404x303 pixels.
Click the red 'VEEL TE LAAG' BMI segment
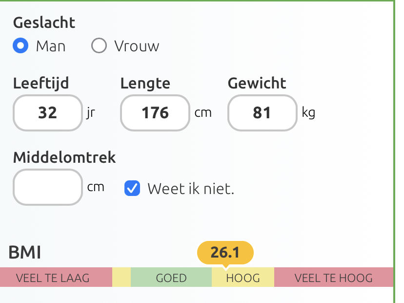pos(53,278)
